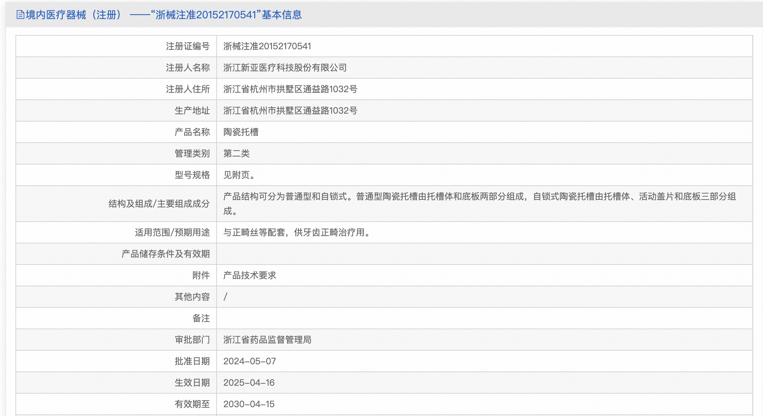Screen dimensions: 763x416
Task: Click the 产品储存条件及有效期 row label
Action: [x=165, y=254]
